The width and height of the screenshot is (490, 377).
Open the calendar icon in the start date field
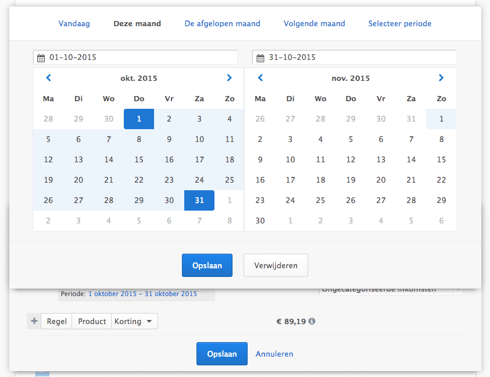41,57
